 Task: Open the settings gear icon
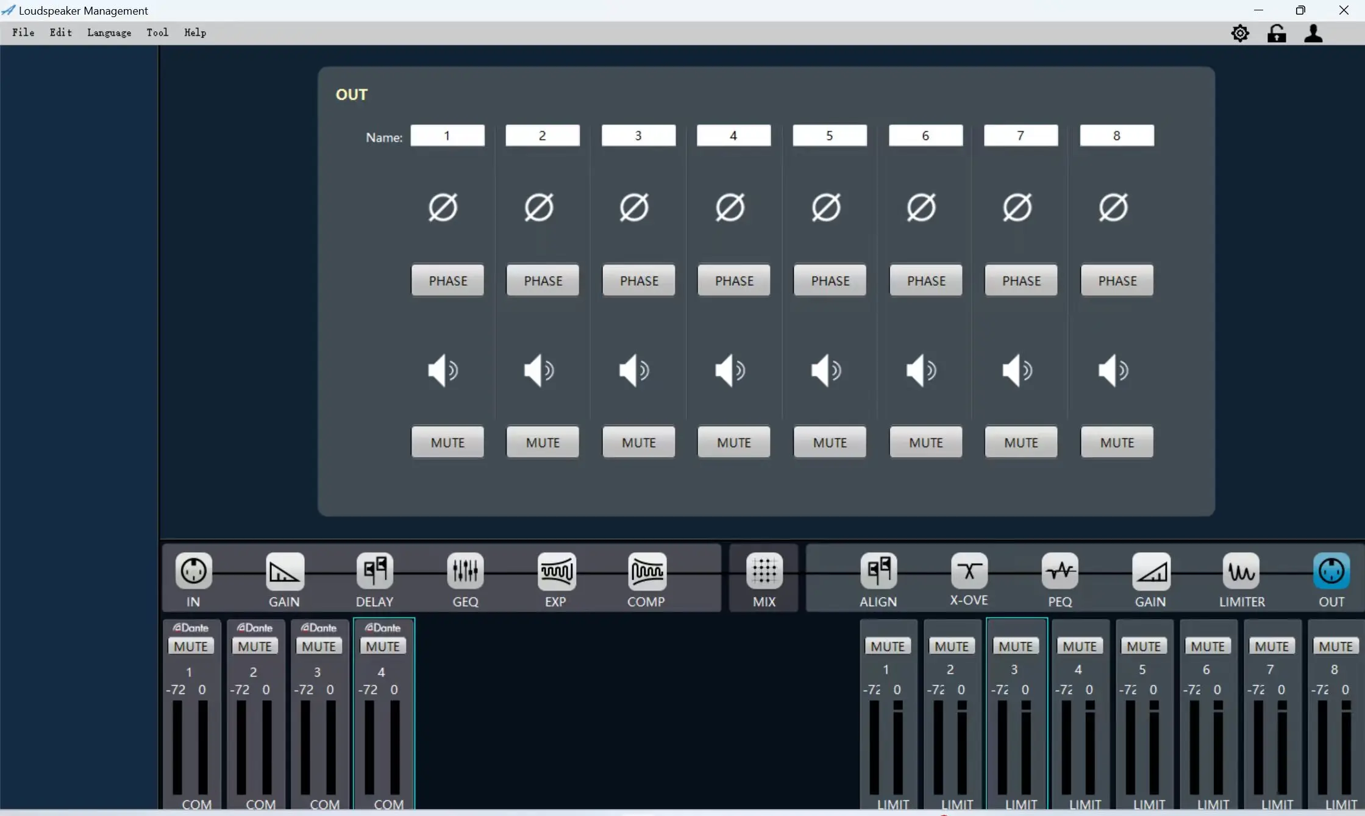pos(1239,33)
